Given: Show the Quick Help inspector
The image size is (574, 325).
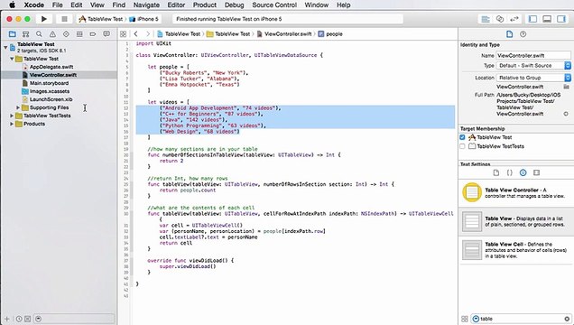Looking at the screenshot, I should 523,34.
